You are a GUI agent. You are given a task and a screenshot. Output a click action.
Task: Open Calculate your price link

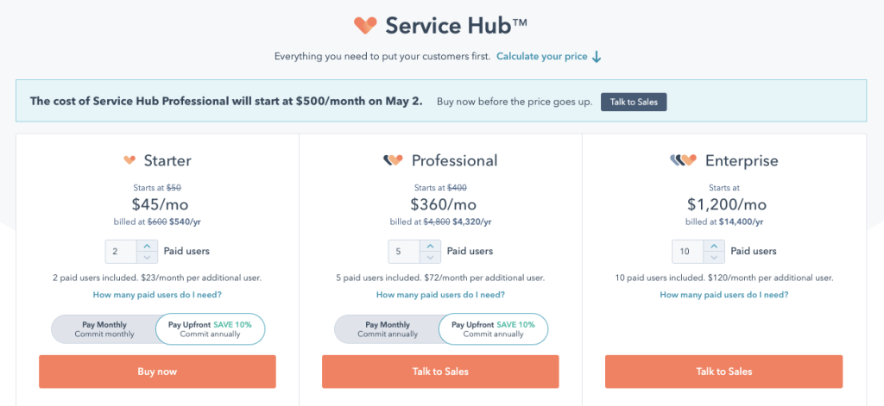542,57
